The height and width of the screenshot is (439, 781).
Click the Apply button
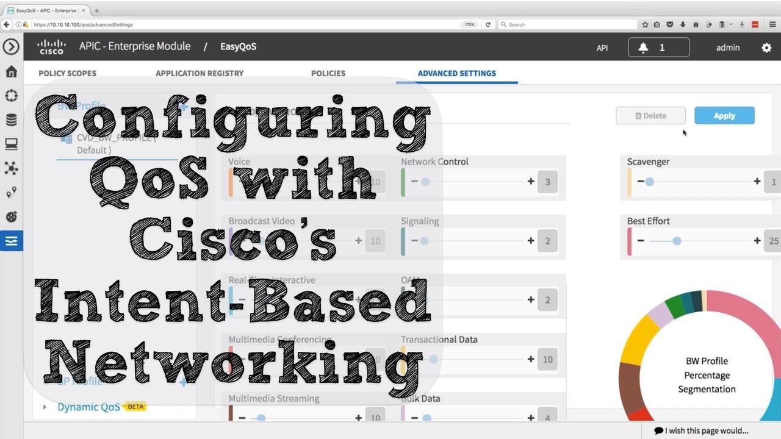724,115
